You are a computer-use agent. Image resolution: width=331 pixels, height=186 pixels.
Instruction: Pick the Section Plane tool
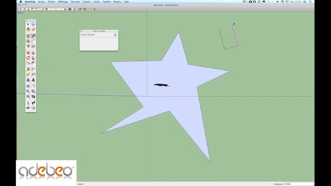click(x=33, y=108)
